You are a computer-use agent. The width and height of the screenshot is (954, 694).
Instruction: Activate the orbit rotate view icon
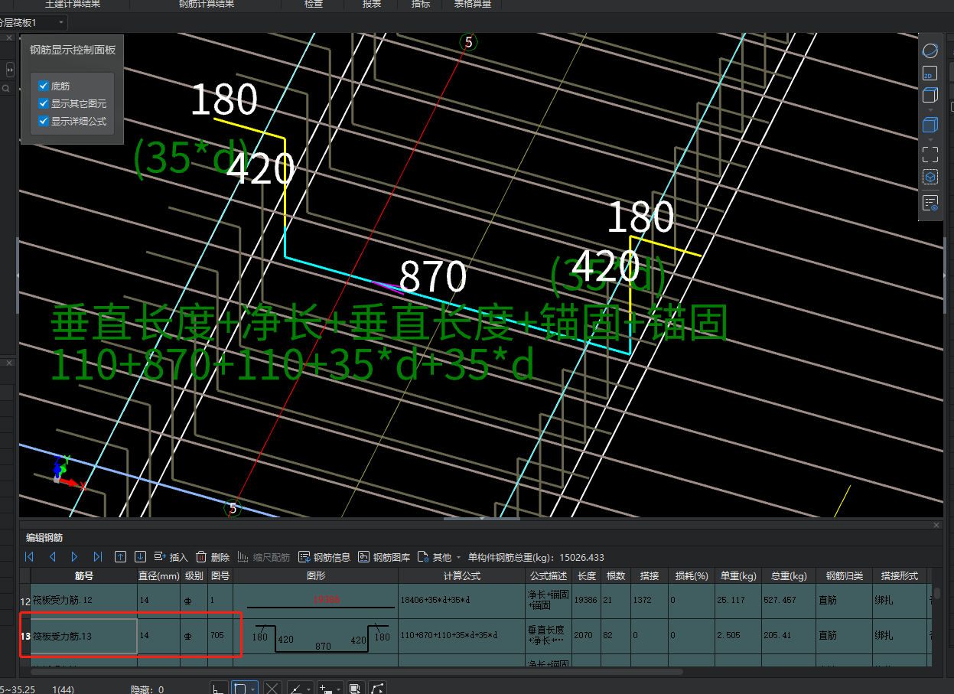[930, 51]
